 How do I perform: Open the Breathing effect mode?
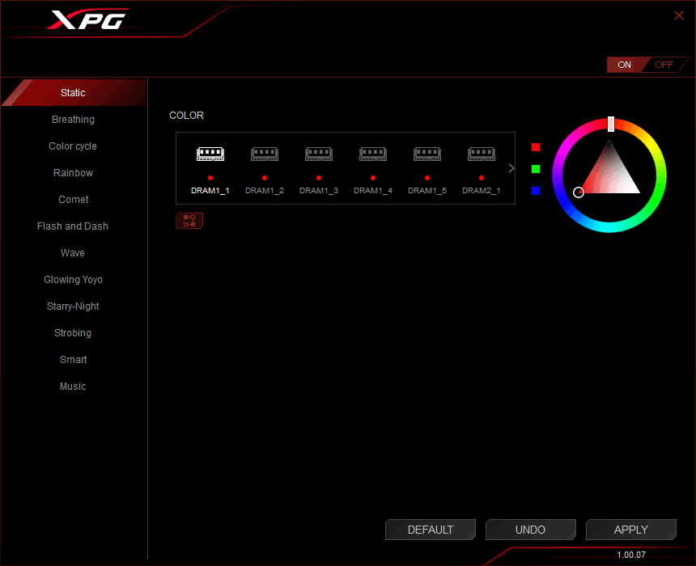coord(73,120)
